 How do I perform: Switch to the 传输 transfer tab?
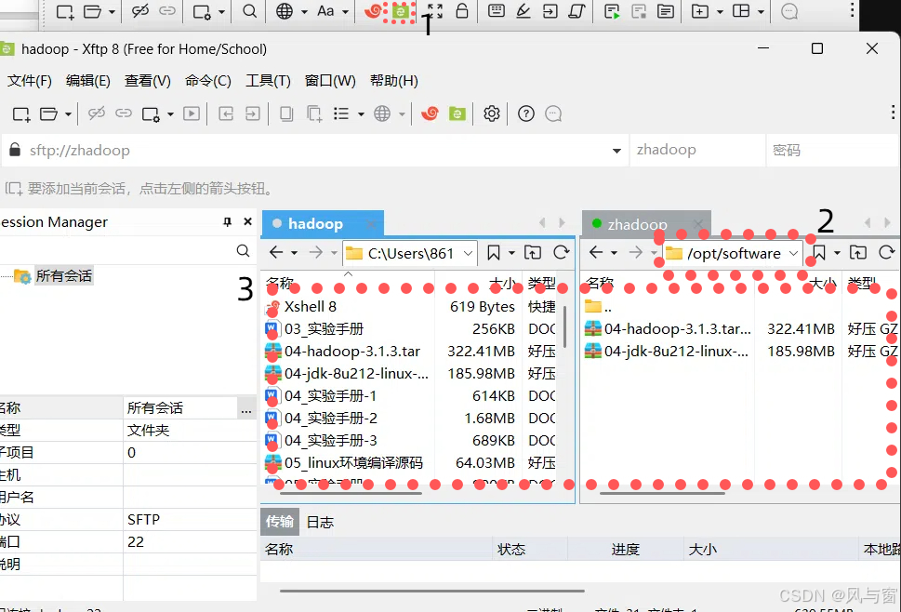[280, 522]
